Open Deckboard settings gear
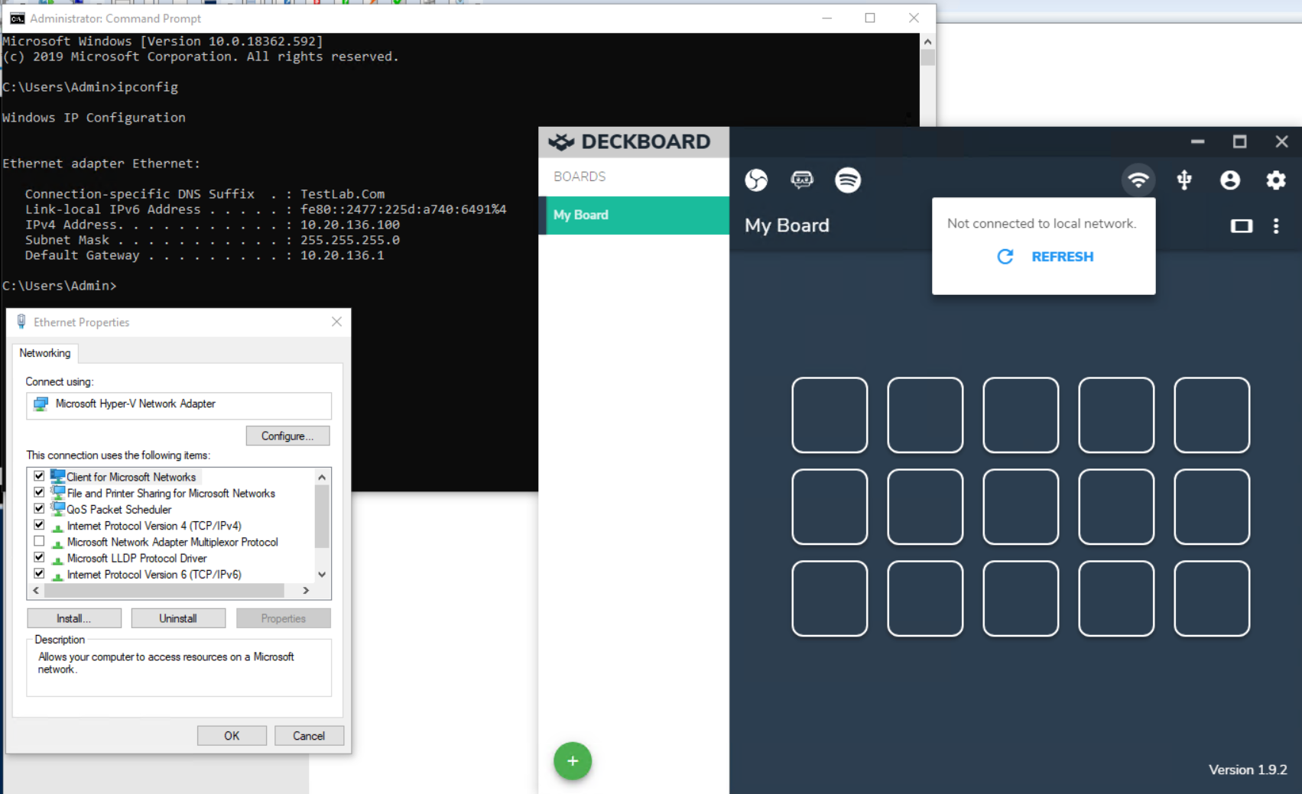 click(x=1276, y=180)
